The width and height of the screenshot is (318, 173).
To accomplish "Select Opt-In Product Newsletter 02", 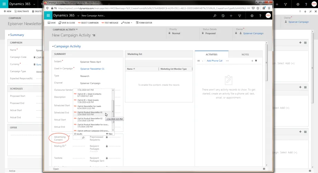I will click(92, 119).
